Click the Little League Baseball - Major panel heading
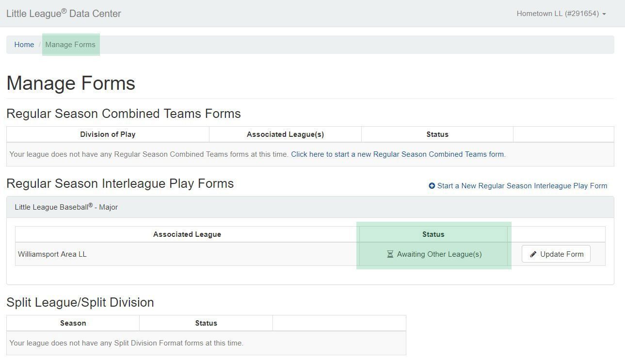The image size is (625, 362). 310,207
